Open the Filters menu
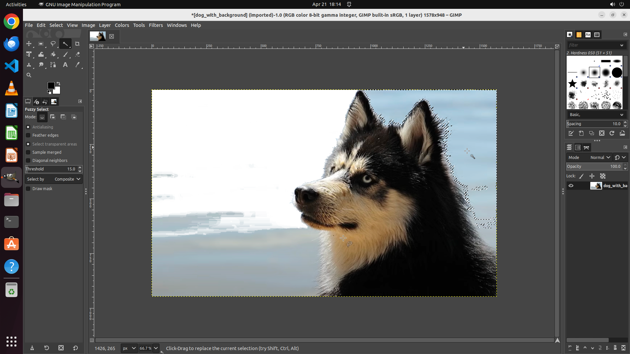Screen dimensions: 630x354 coord(156,25)
